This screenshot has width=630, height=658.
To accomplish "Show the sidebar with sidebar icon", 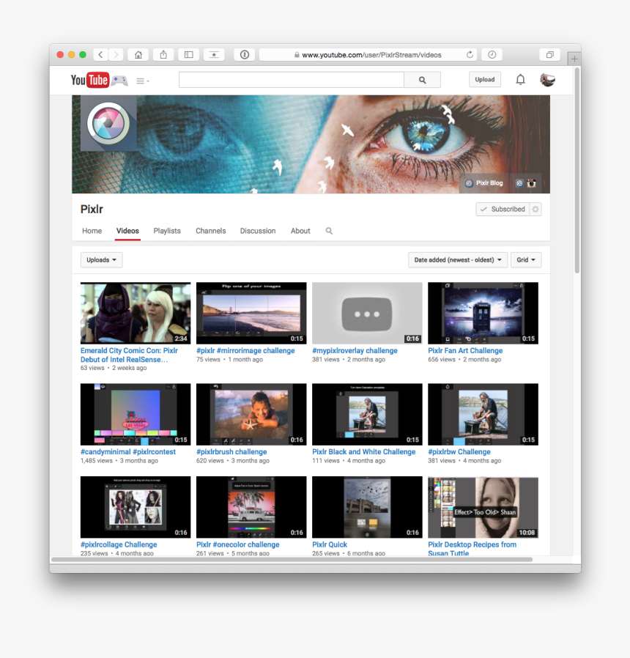I will click(x=189, y=54).
